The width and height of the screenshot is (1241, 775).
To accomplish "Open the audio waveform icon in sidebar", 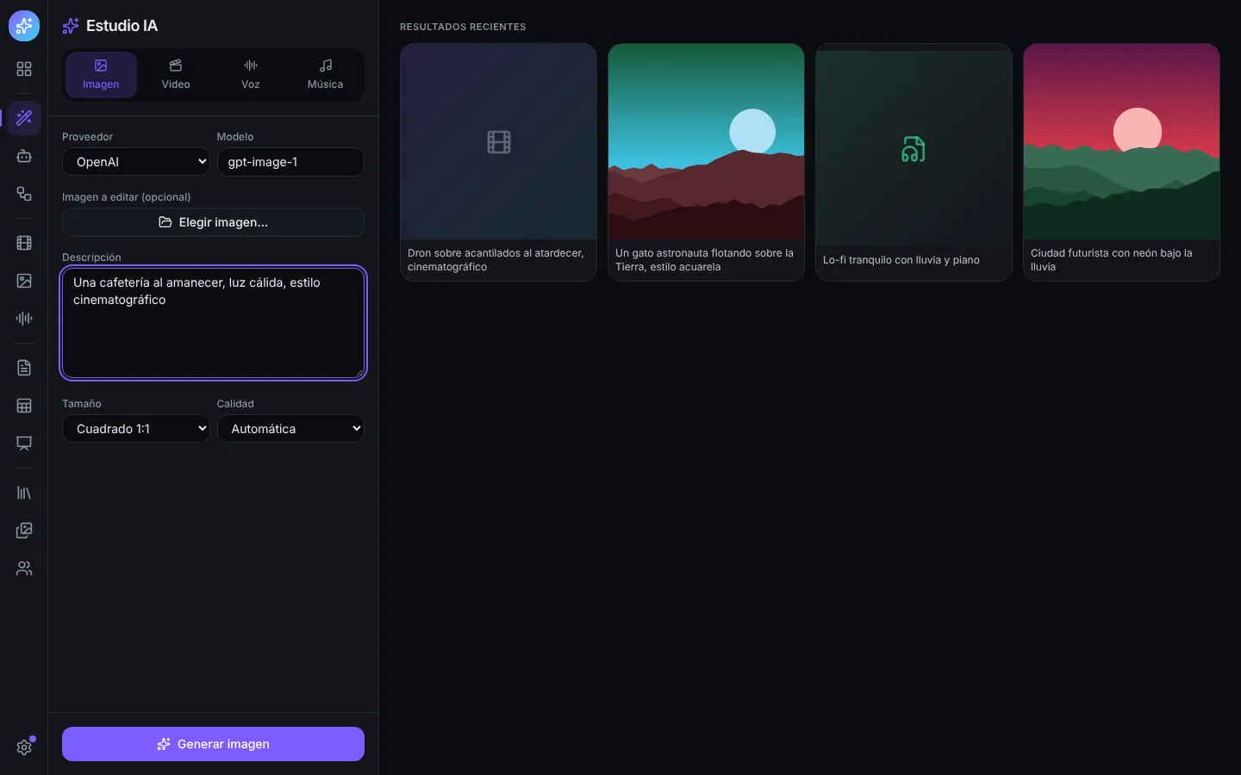I will pyautogui.click(x=24, y=319).
